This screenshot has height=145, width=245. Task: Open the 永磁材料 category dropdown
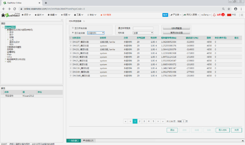click(x=96, y=33)
